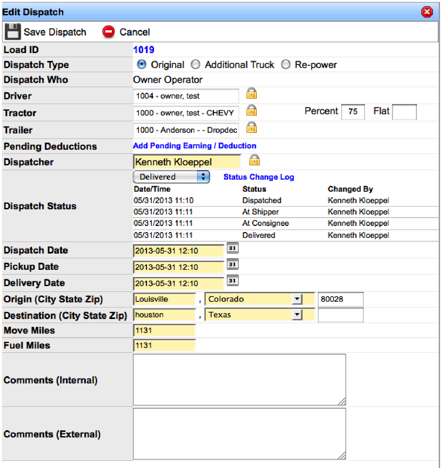Click the At Shipper status log row
Image resolution: width=442 pixels, height=470 pixels.
tap(286, 212)
